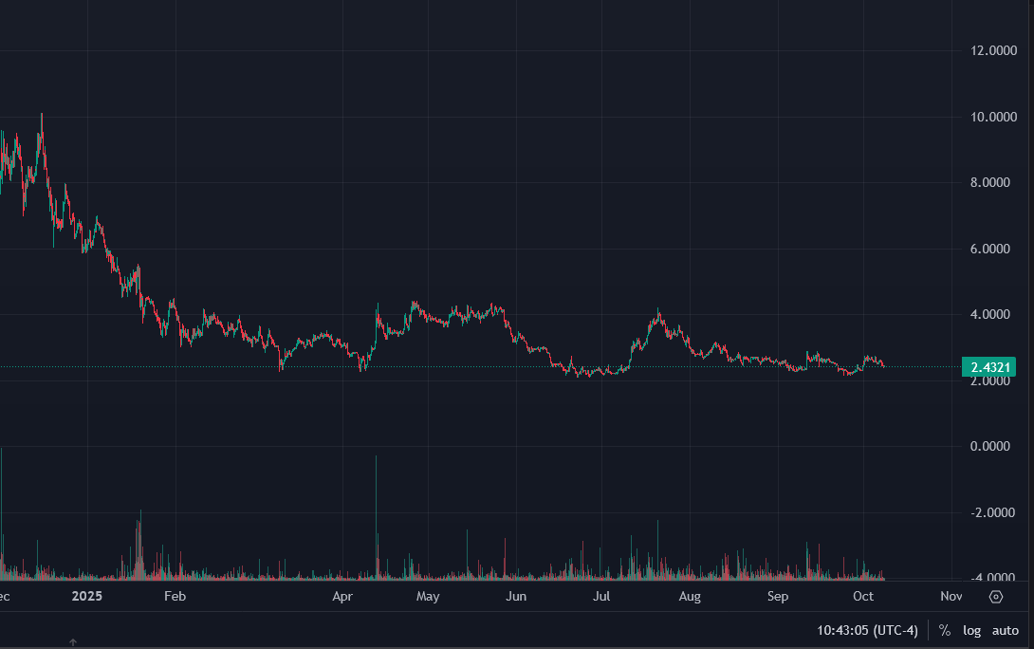Select the Apr marker on time axis
This screenshot has width=1034, height=649.
pyautogui.click(x=342, y=597)
